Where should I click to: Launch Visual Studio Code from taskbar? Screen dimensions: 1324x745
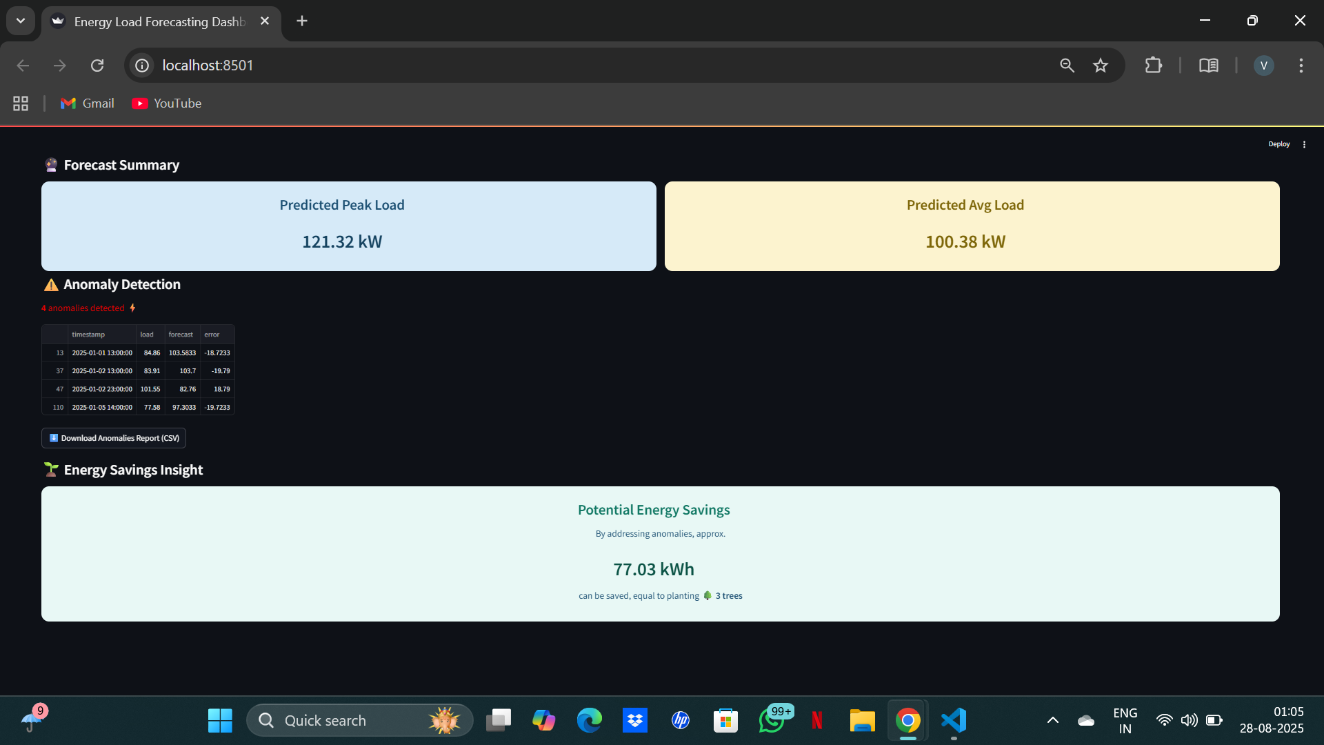click(954, 720)
